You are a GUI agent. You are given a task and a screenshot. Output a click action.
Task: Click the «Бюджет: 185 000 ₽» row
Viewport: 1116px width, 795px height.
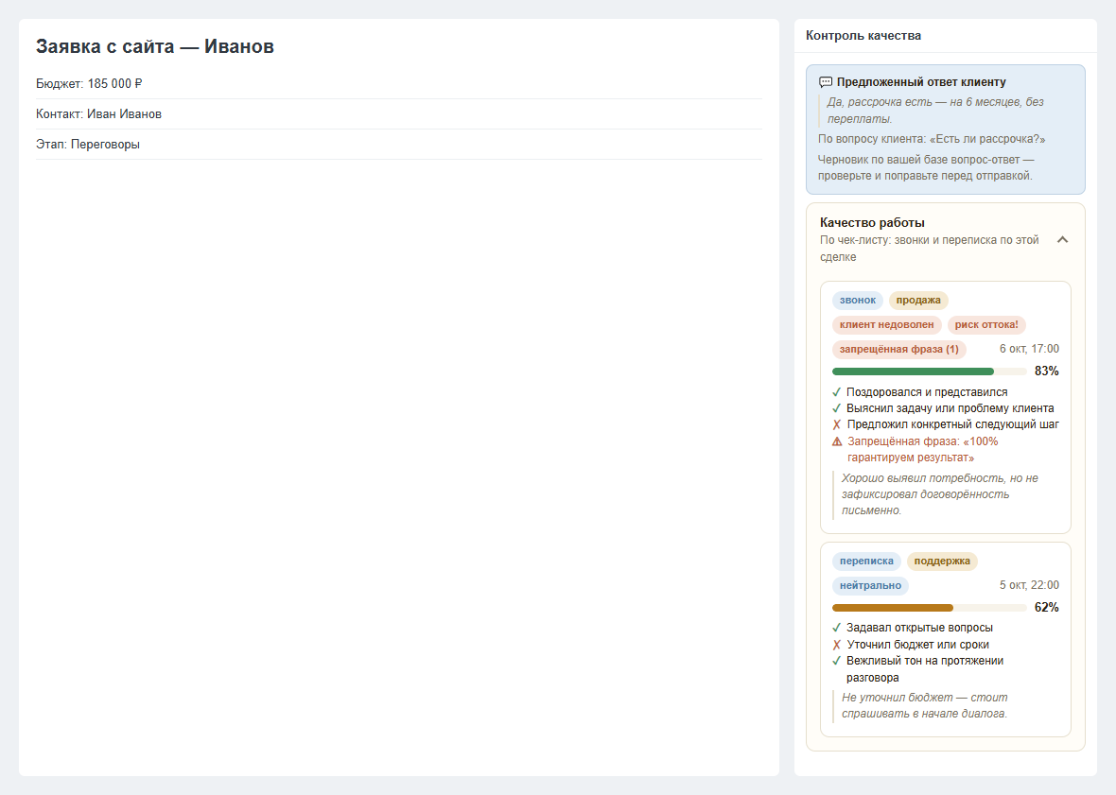pyautogui.click(x=399, y=84)
